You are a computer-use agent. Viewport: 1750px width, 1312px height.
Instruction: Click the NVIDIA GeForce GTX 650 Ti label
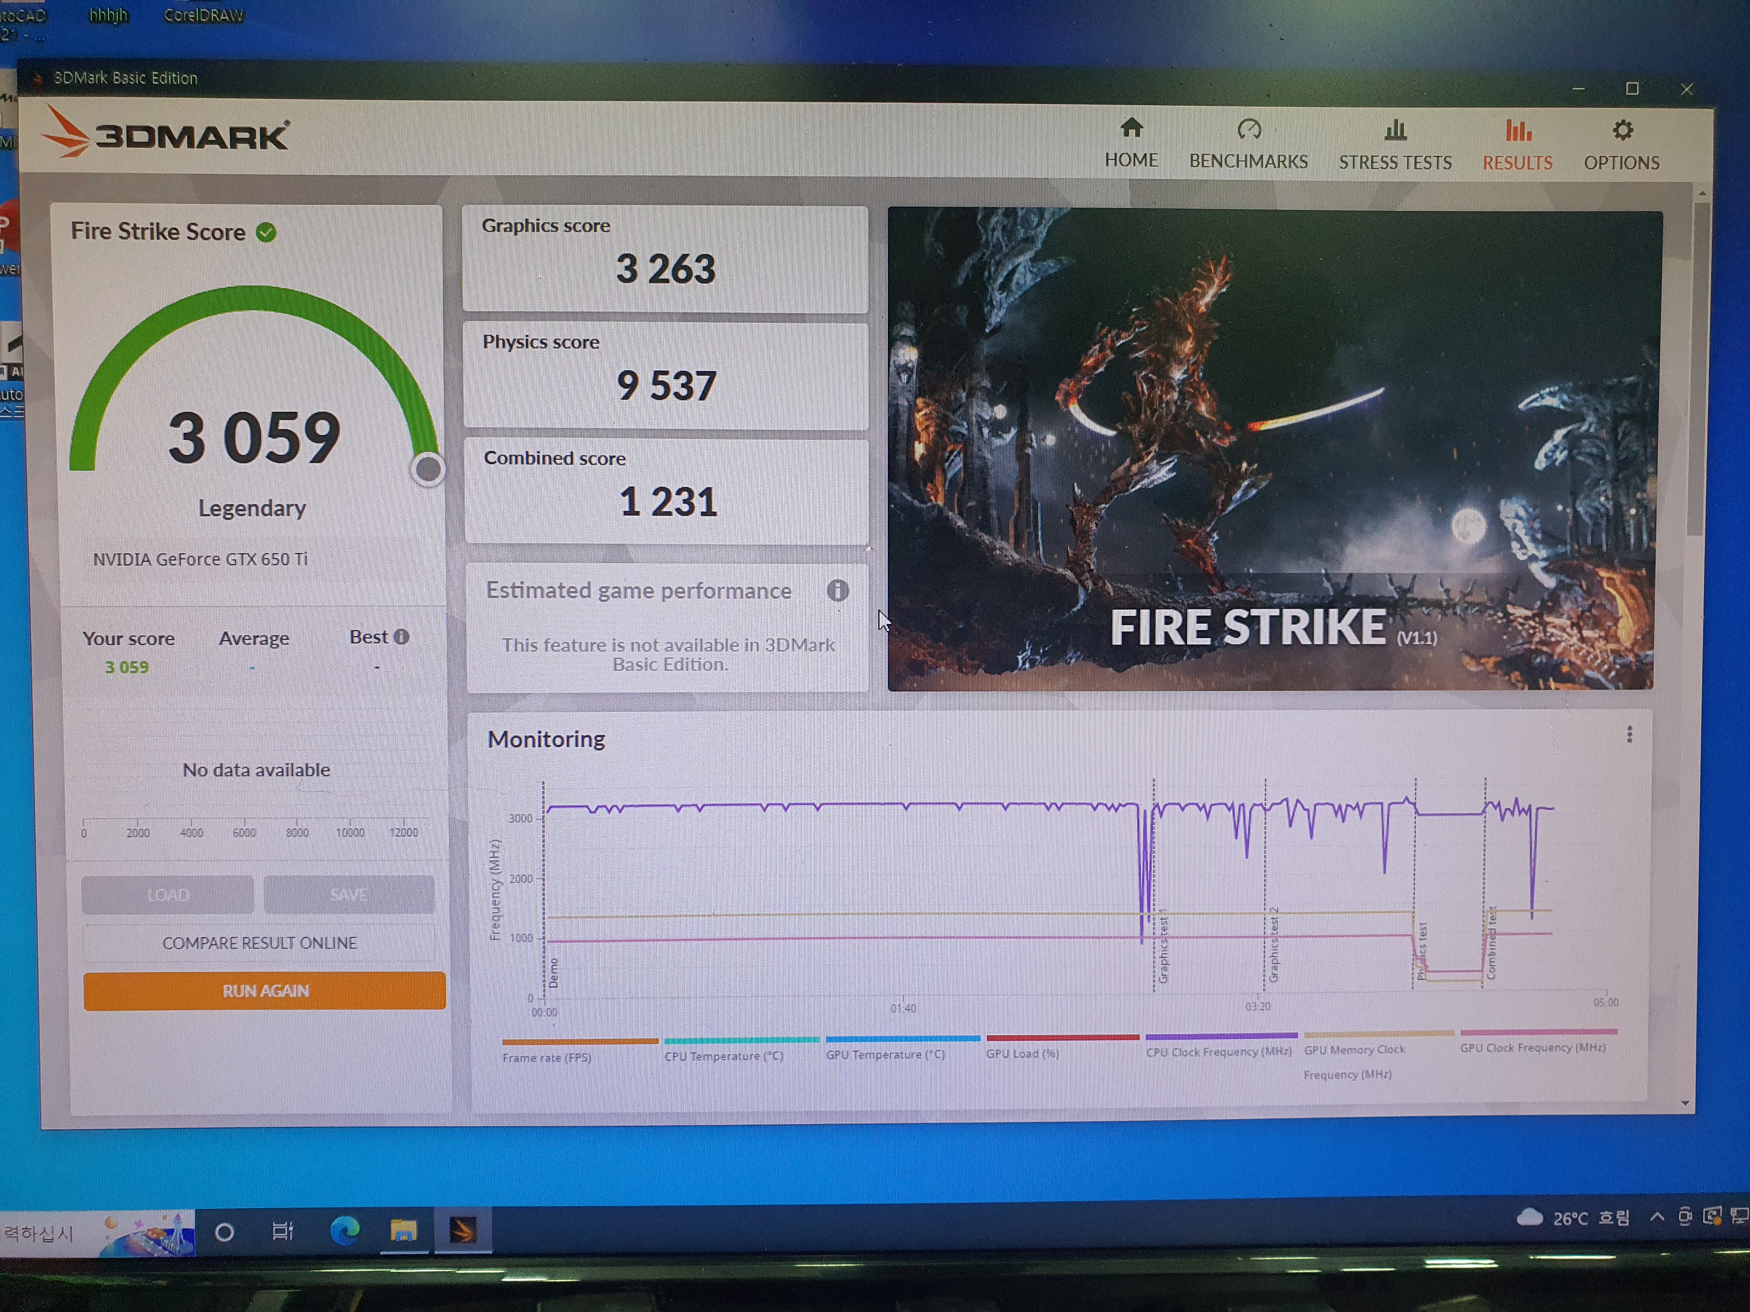[x=200, y=559]
